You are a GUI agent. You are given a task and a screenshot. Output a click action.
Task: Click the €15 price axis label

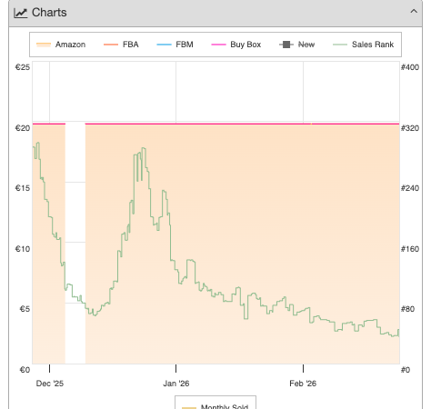coord(23,188)
